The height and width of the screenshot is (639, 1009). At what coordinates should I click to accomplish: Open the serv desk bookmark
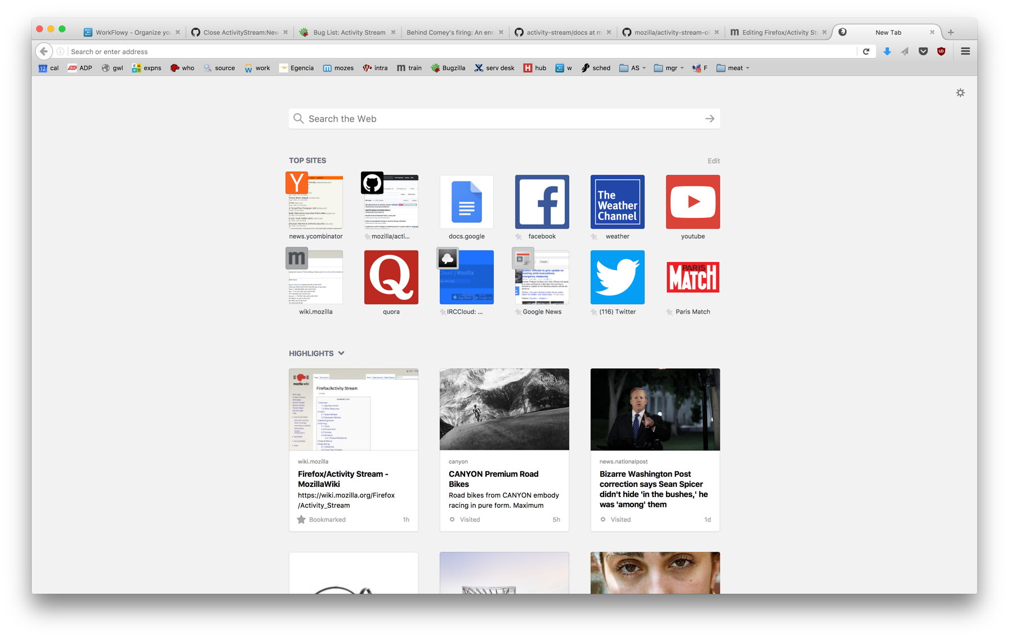point(494,68)
